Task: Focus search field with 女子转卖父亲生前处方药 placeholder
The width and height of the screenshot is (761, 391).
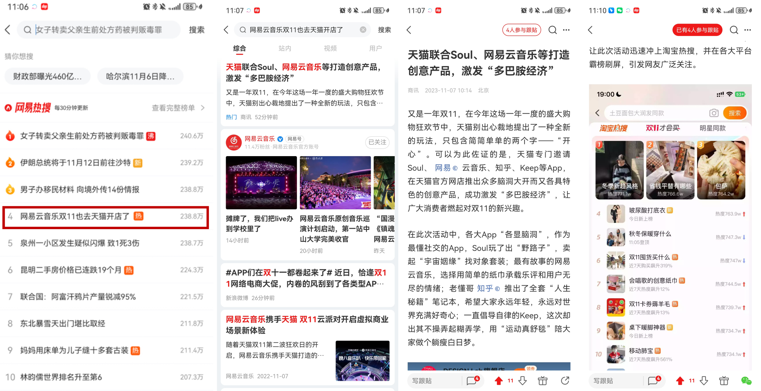Action: 99,30
